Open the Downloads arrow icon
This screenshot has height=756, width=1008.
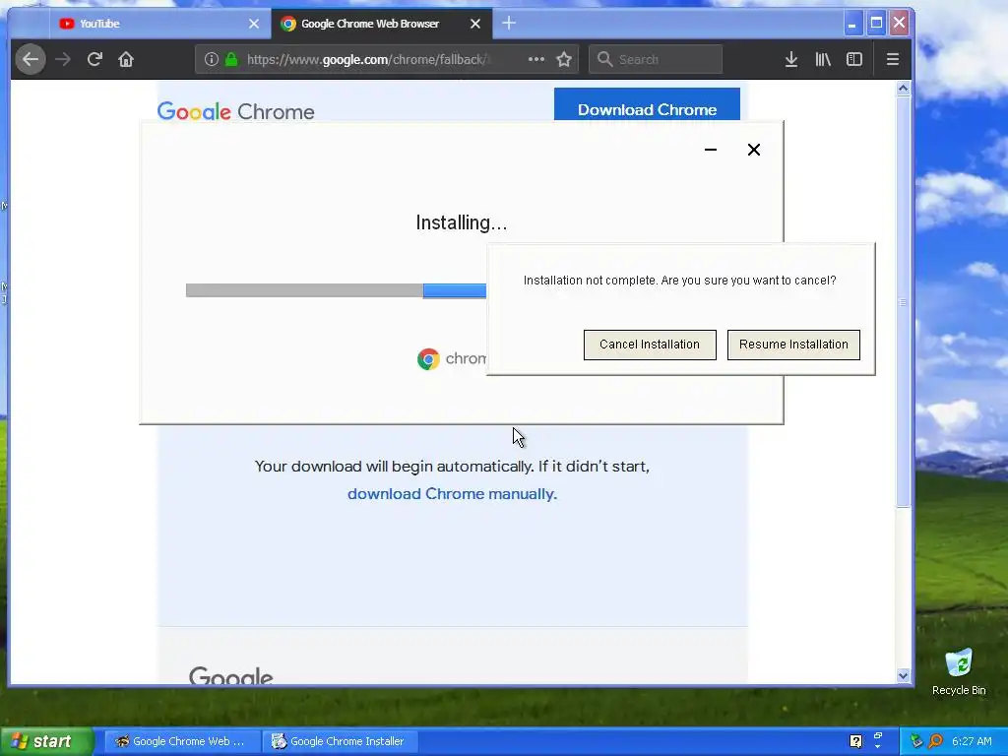[x=791, y=60]
